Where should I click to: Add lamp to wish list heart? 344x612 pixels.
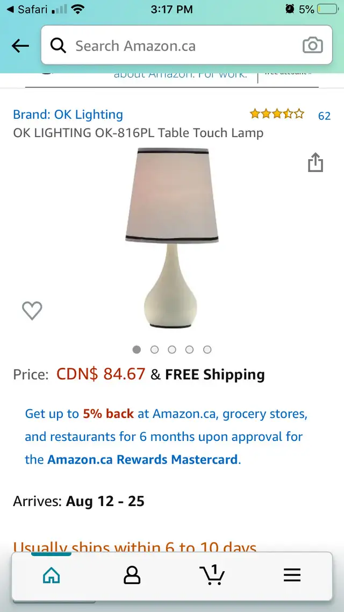32,311
